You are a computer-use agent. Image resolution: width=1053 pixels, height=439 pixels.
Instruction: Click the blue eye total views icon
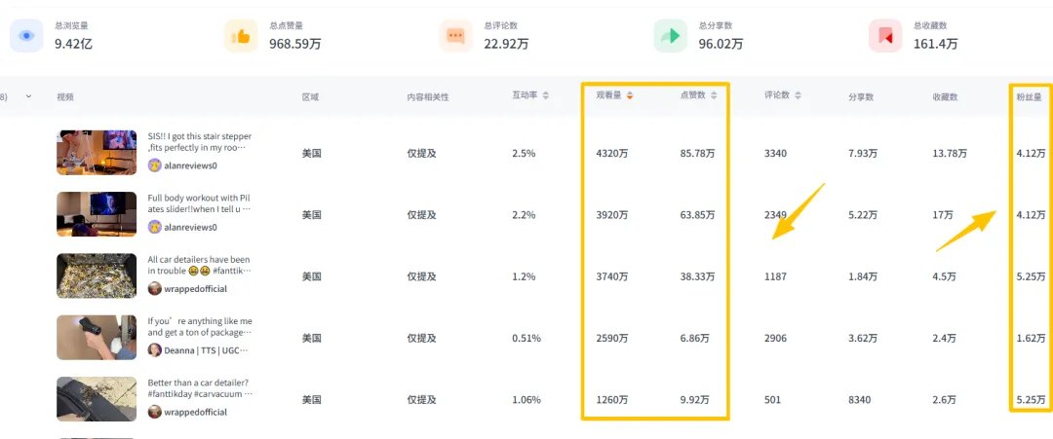tap(26, 36)
